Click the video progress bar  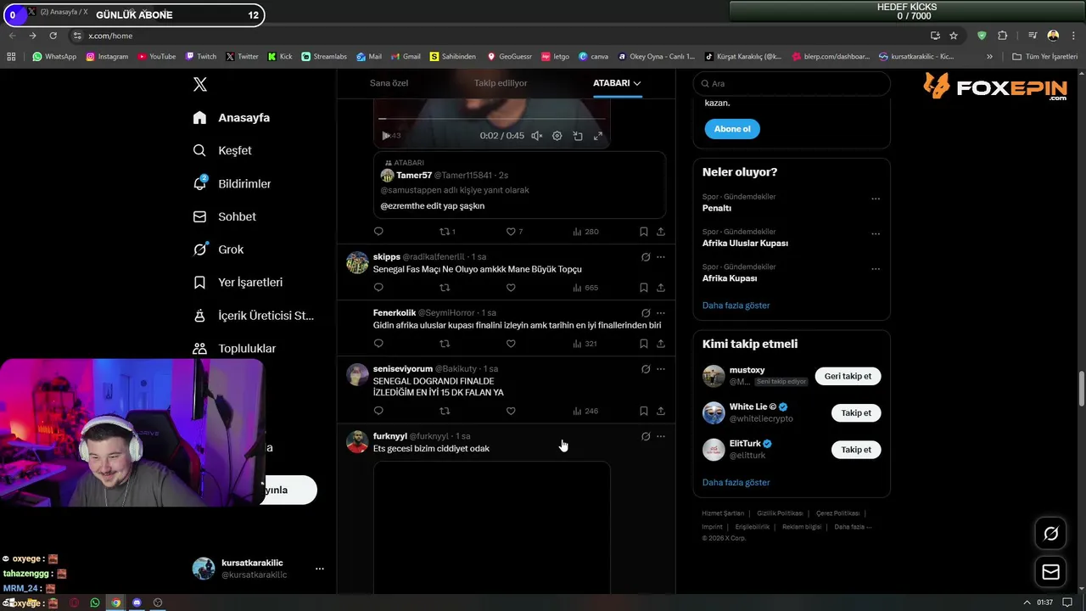pyautogui.click(x=491, y=119)
